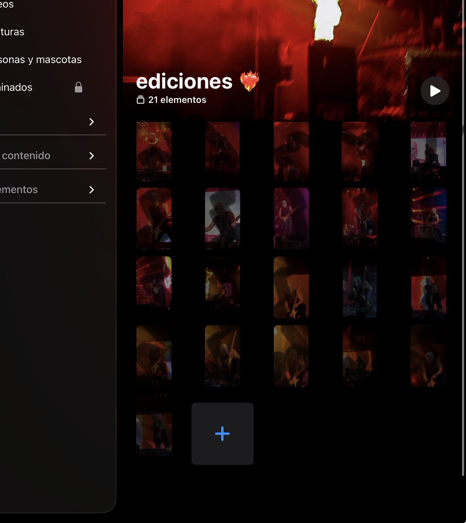Viewport: 466px width, 523px height.
Task: Select the "turas" sidebar entry
Action: click(12, 32)
